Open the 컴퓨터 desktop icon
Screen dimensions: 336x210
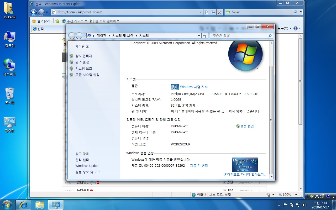pos(9,39)
